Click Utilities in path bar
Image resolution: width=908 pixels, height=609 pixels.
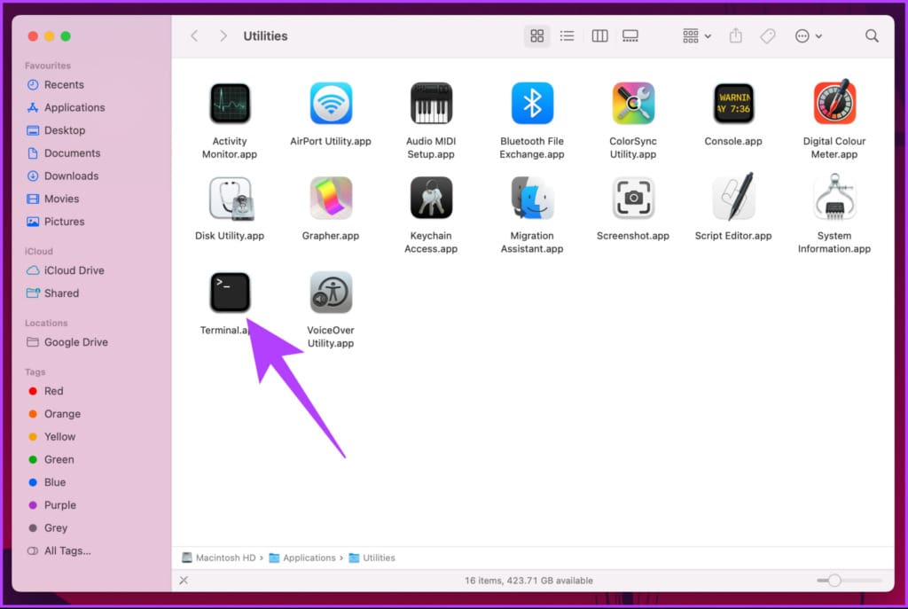(x=372, y=558)
